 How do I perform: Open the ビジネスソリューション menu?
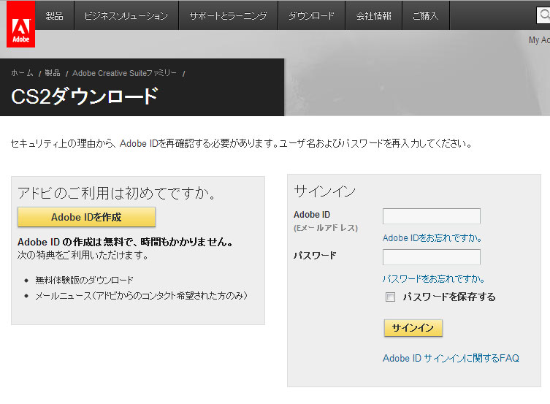pos(126,15)
